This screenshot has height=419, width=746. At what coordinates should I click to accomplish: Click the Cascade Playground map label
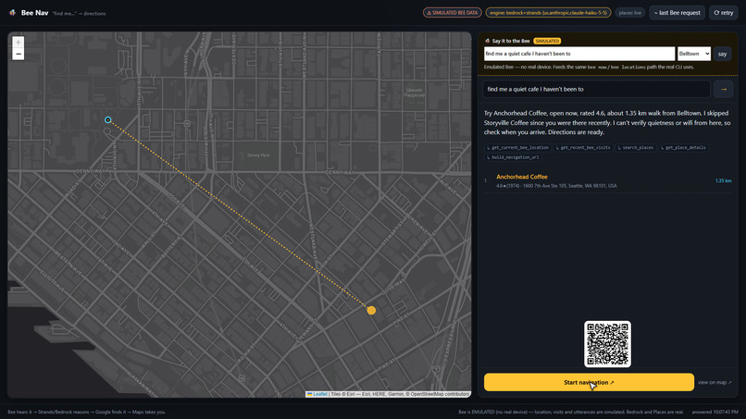tap(414, 92)
